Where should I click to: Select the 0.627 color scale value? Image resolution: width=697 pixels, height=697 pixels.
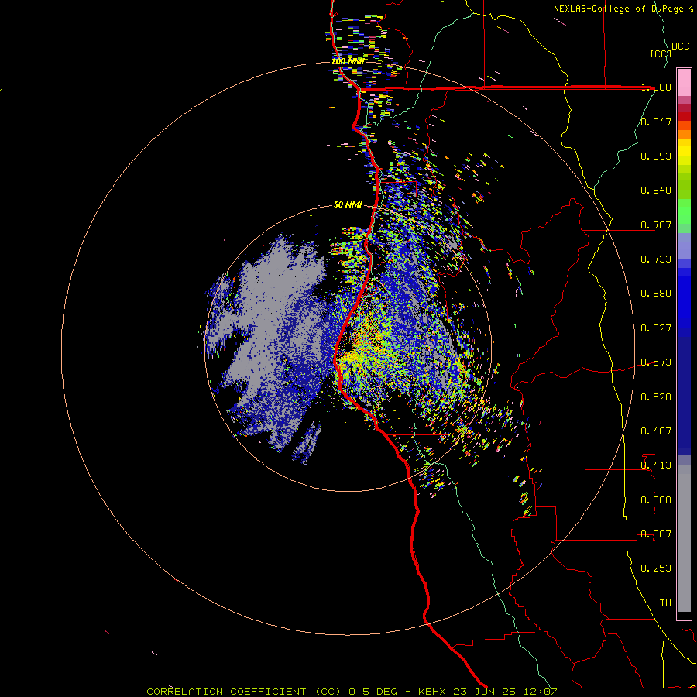[656, 328]
